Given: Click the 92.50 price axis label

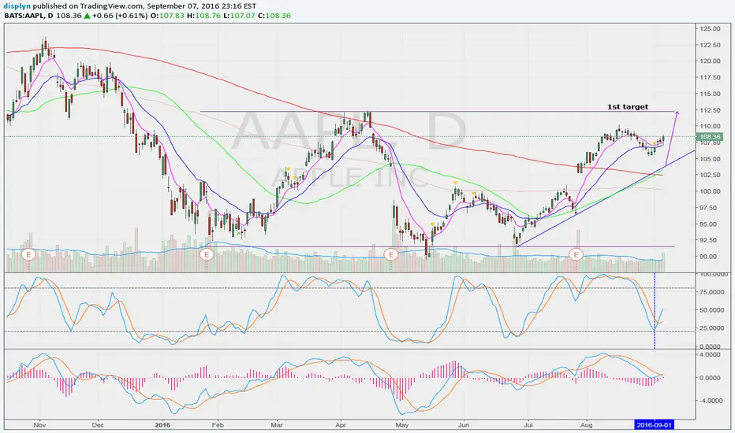Looking at the screenshot, I should (708, 239).
